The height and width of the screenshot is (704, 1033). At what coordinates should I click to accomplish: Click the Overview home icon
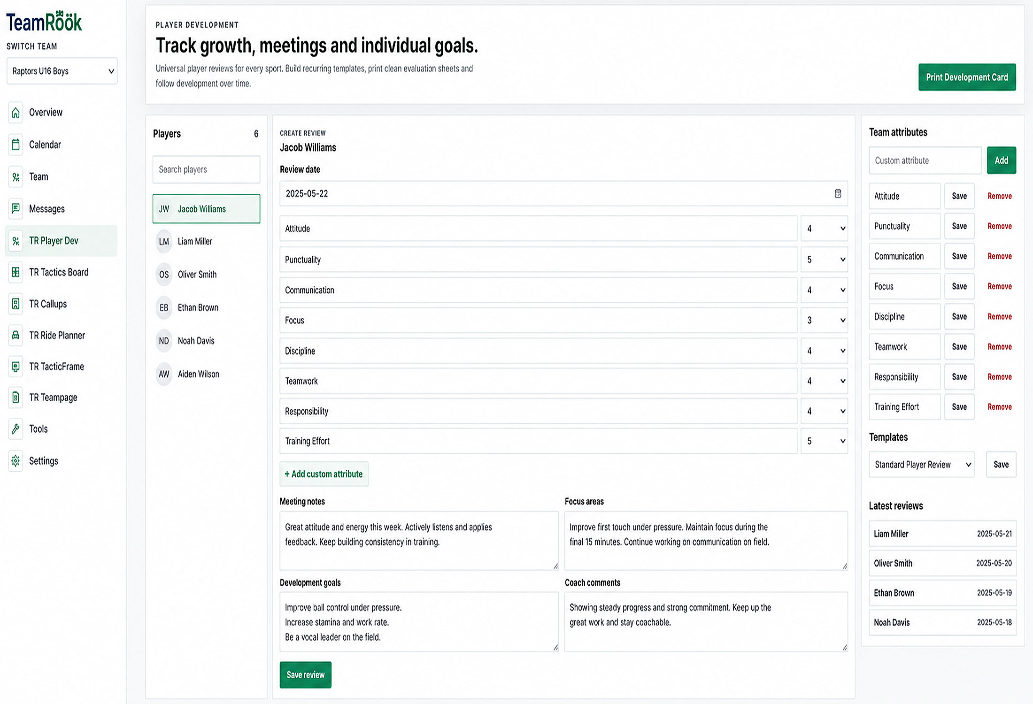(x=15, y=113)
